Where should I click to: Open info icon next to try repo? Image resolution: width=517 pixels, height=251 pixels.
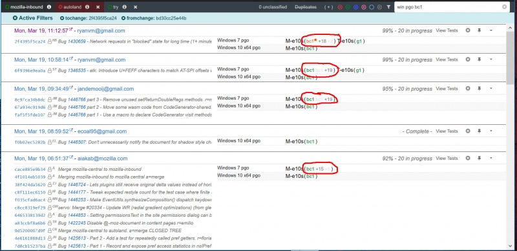point(124,6)
